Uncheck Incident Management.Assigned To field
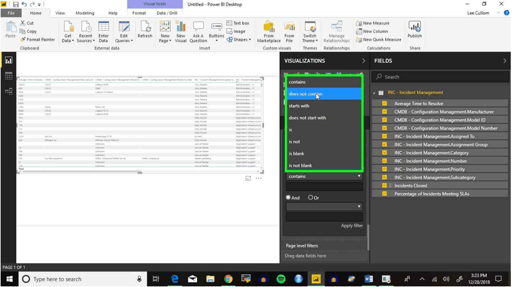The image size is (512, 287). tap(385, 137)
